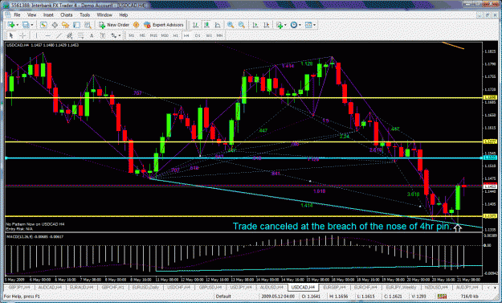Toggle the H4 timeframe button
The width and height of the screenshot is (502, 303).
point(186,35)
